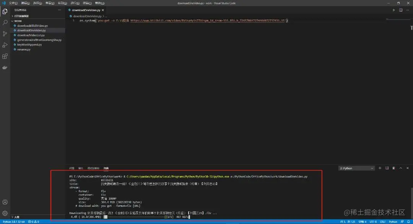Screen dimensions: 413x224
Task: Open the Explorer view in activity bar
Action: click(5, 11)
